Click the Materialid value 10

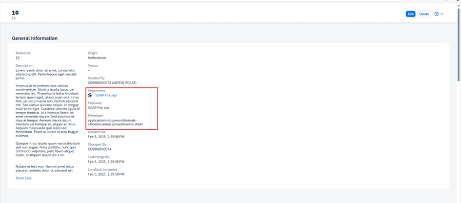tap(18, 58)
